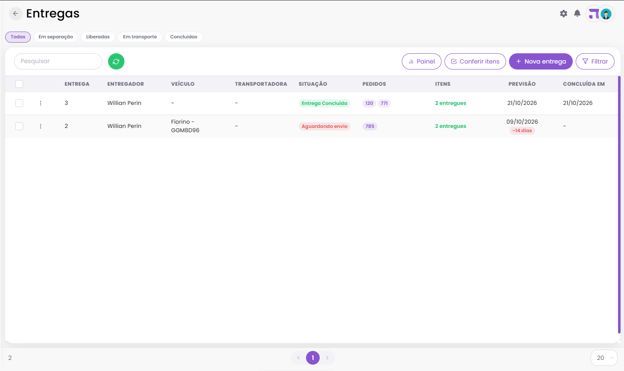The image size is (624, 371).
Task: Click the SITUAÇÃO column header
Action: [x=313, y=84]
